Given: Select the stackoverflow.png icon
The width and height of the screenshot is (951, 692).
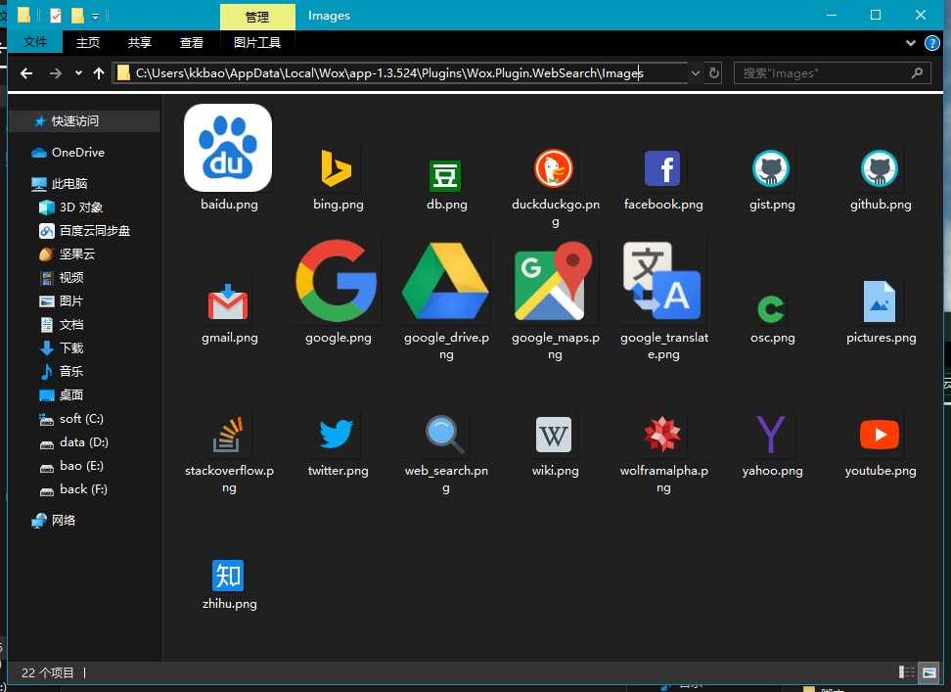Looking at the screenshot, I should click(x=228, y=435).
